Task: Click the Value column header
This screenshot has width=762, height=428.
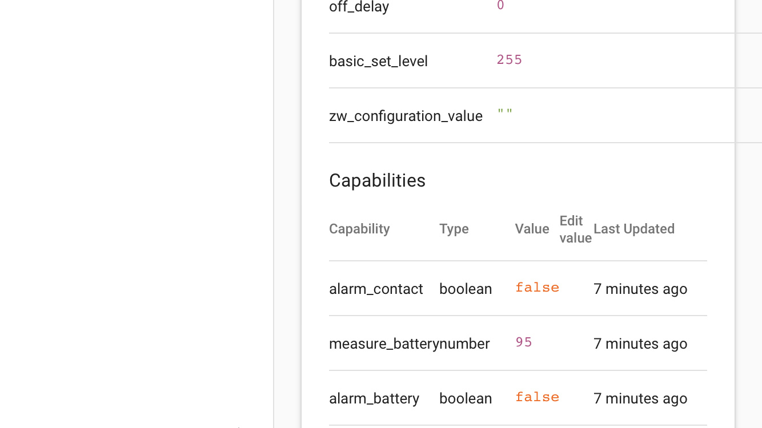Action: pyautogui.click(x=532, y=229)
